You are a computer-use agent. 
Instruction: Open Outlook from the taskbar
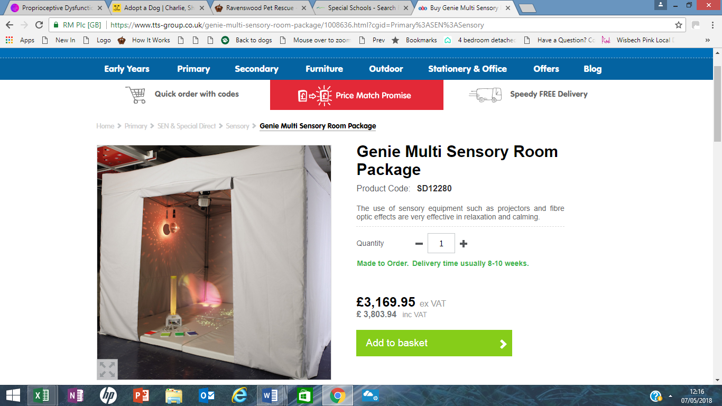coord(206,395)
